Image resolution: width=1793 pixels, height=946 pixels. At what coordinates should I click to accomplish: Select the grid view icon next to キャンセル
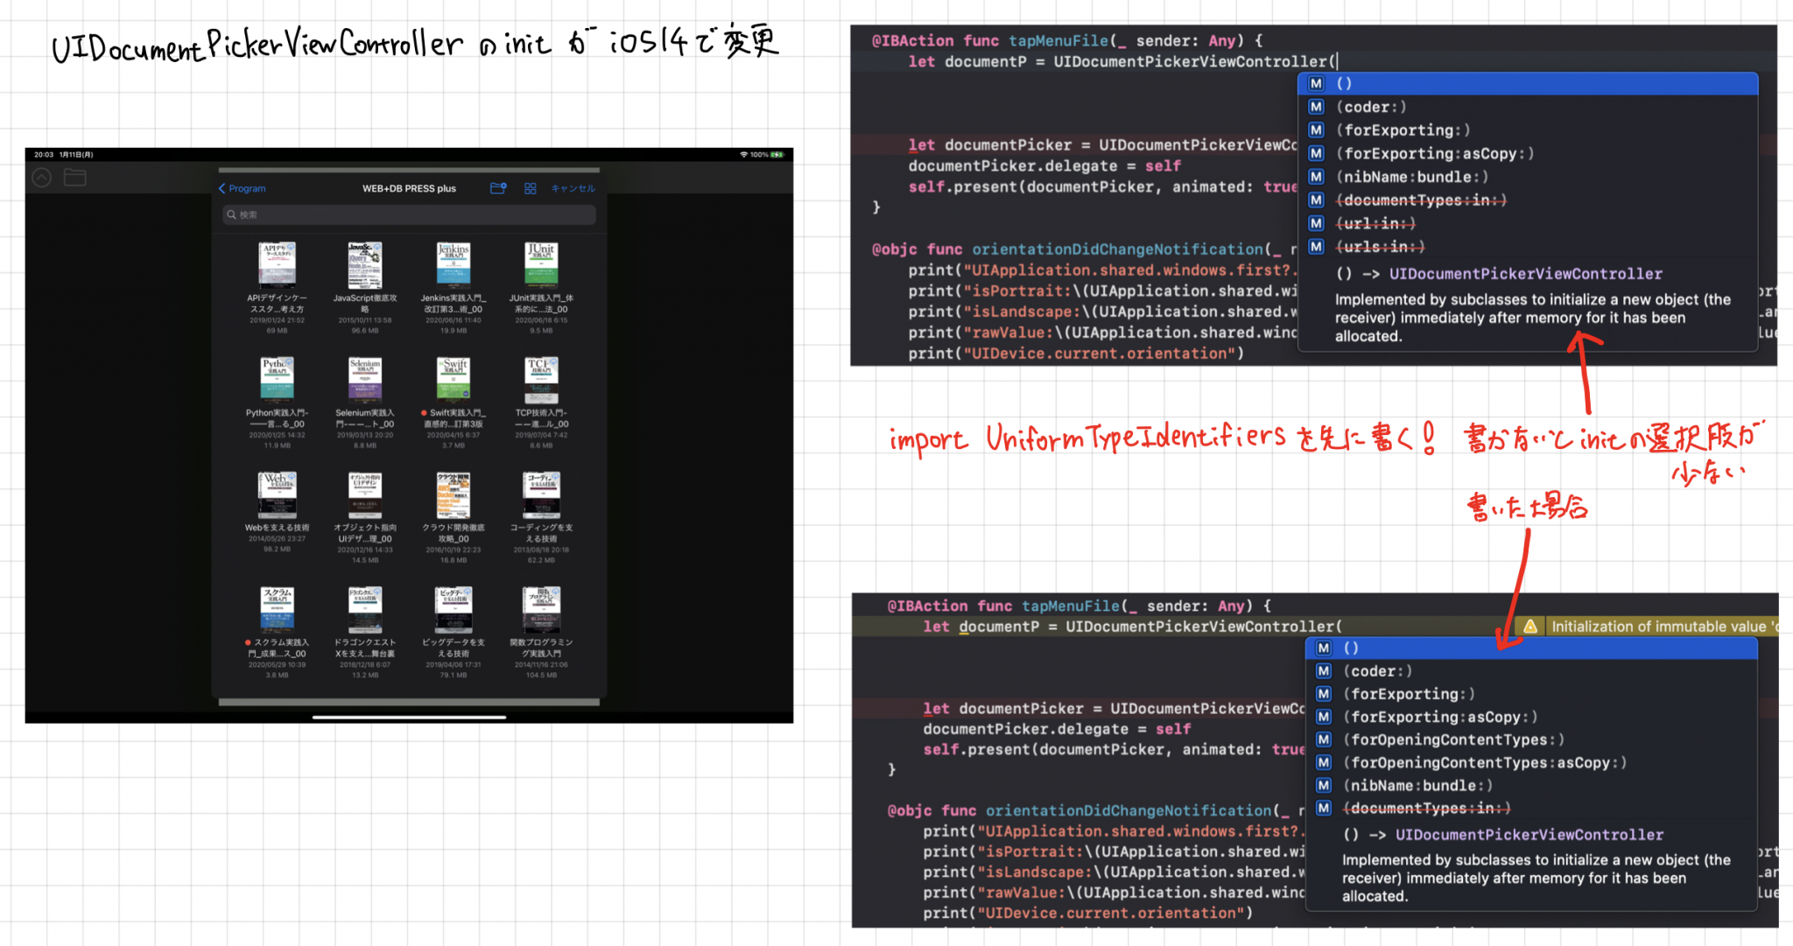pyautogui.click(x=530, y=187)
